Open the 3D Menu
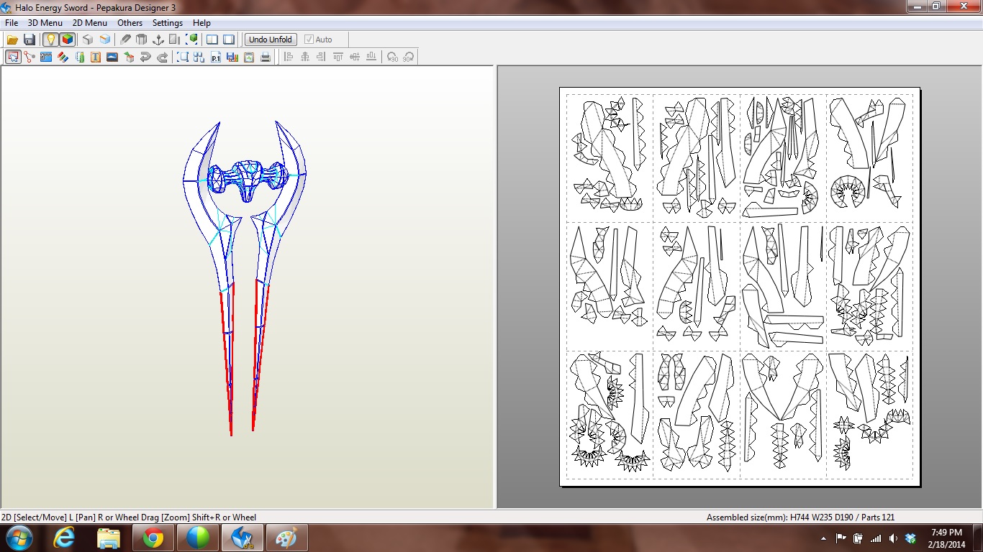Screen dimensions: 983x552 coord(45,23)
